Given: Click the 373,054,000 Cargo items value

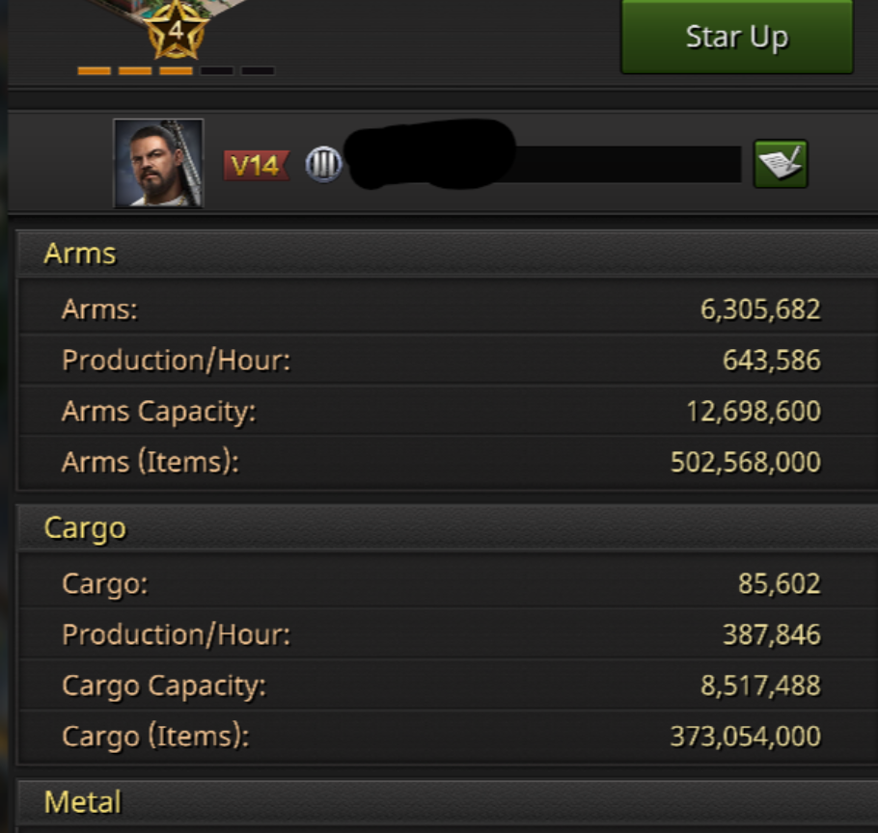Looking at the screenshot, I should pyautogui.click(x=746, y=737).
